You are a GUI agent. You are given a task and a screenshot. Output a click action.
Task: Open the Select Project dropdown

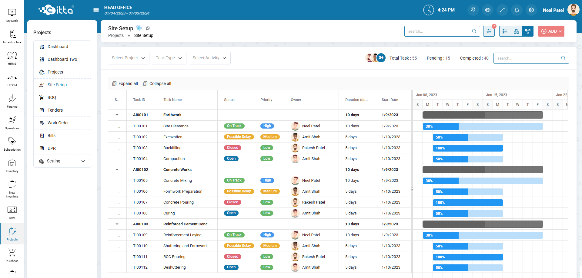[129, 58]
